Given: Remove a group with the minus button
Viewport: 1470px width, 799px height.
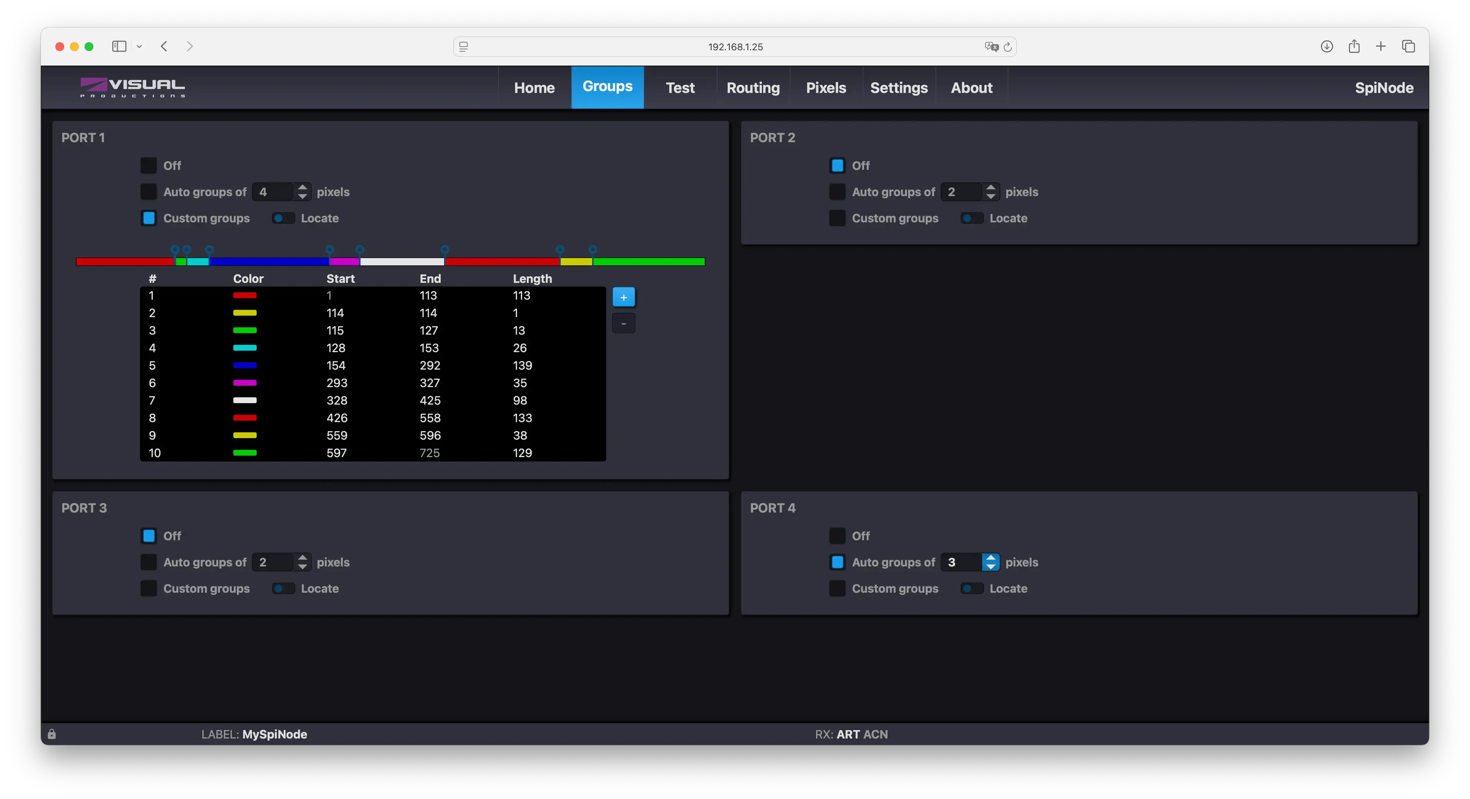Looking at the screenshot, I should point(623,323).
